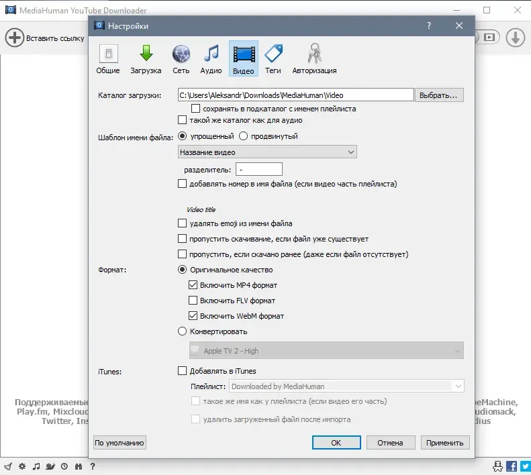Check 'такое же имя как у плейлиста'
531x475 pixels.
click(x=195, y=401)
